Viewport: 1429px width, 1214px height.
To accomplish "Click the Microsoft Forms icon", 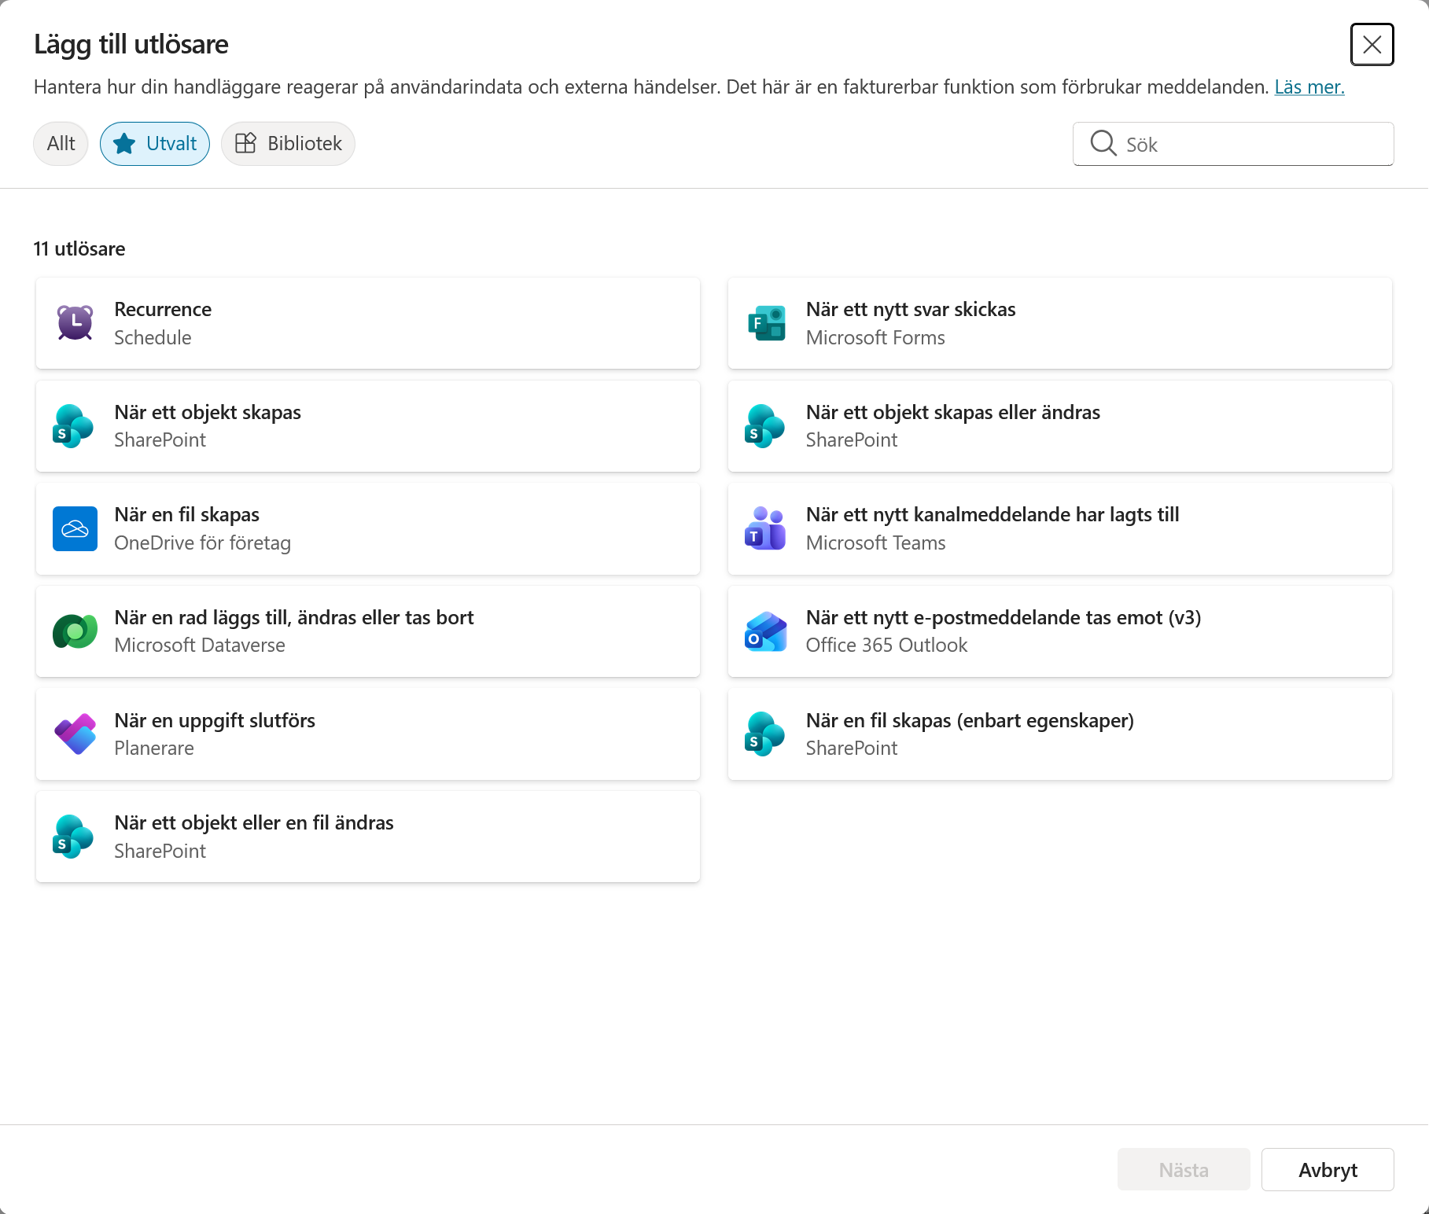I will 766,323.
